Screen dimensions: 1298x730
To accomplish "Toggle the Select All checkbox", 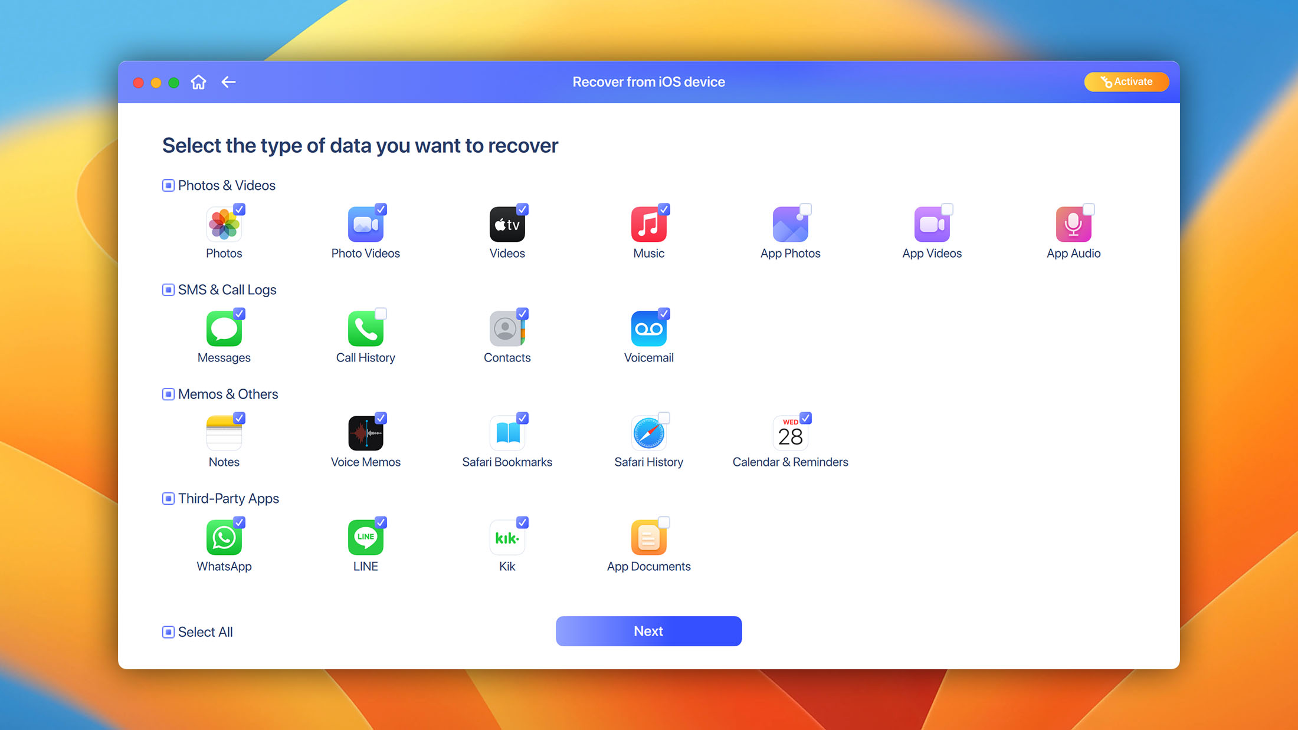I will pyautogui.click(x=168, y=632).
